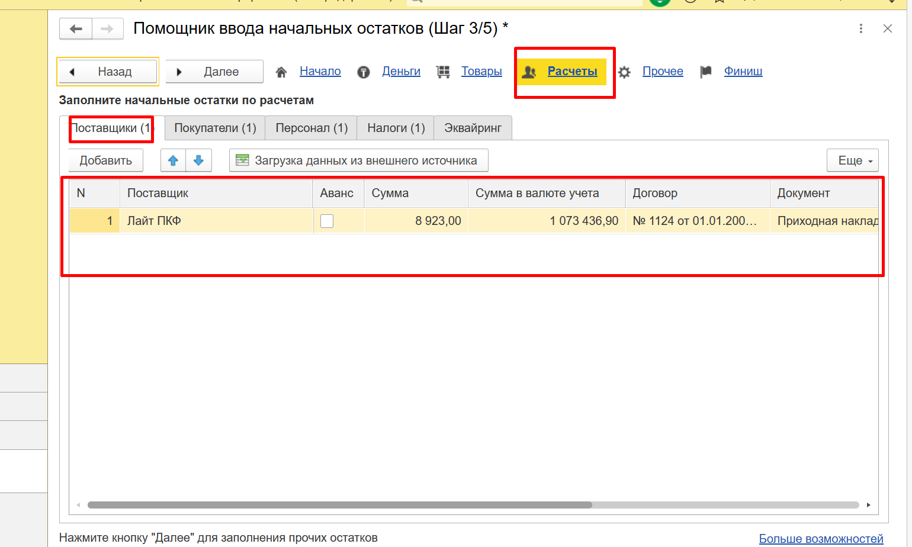Click the back arrow in title bar
This screenshot has width=912, height=547.
[x=76, y=28]
